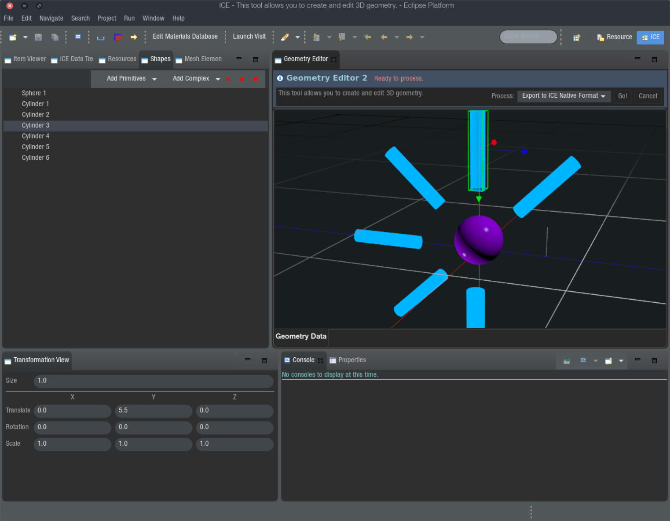Switch to the ICE Data Tree tab
Viewport: 670px width, 521px height.
pyautogui.click(x=72, y=59)
